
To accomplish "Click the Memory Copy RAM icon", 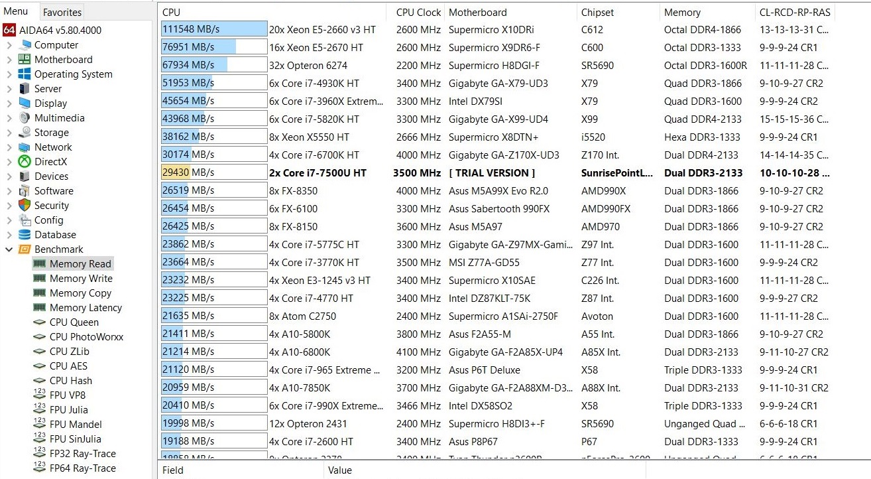I will click(40, 293).
